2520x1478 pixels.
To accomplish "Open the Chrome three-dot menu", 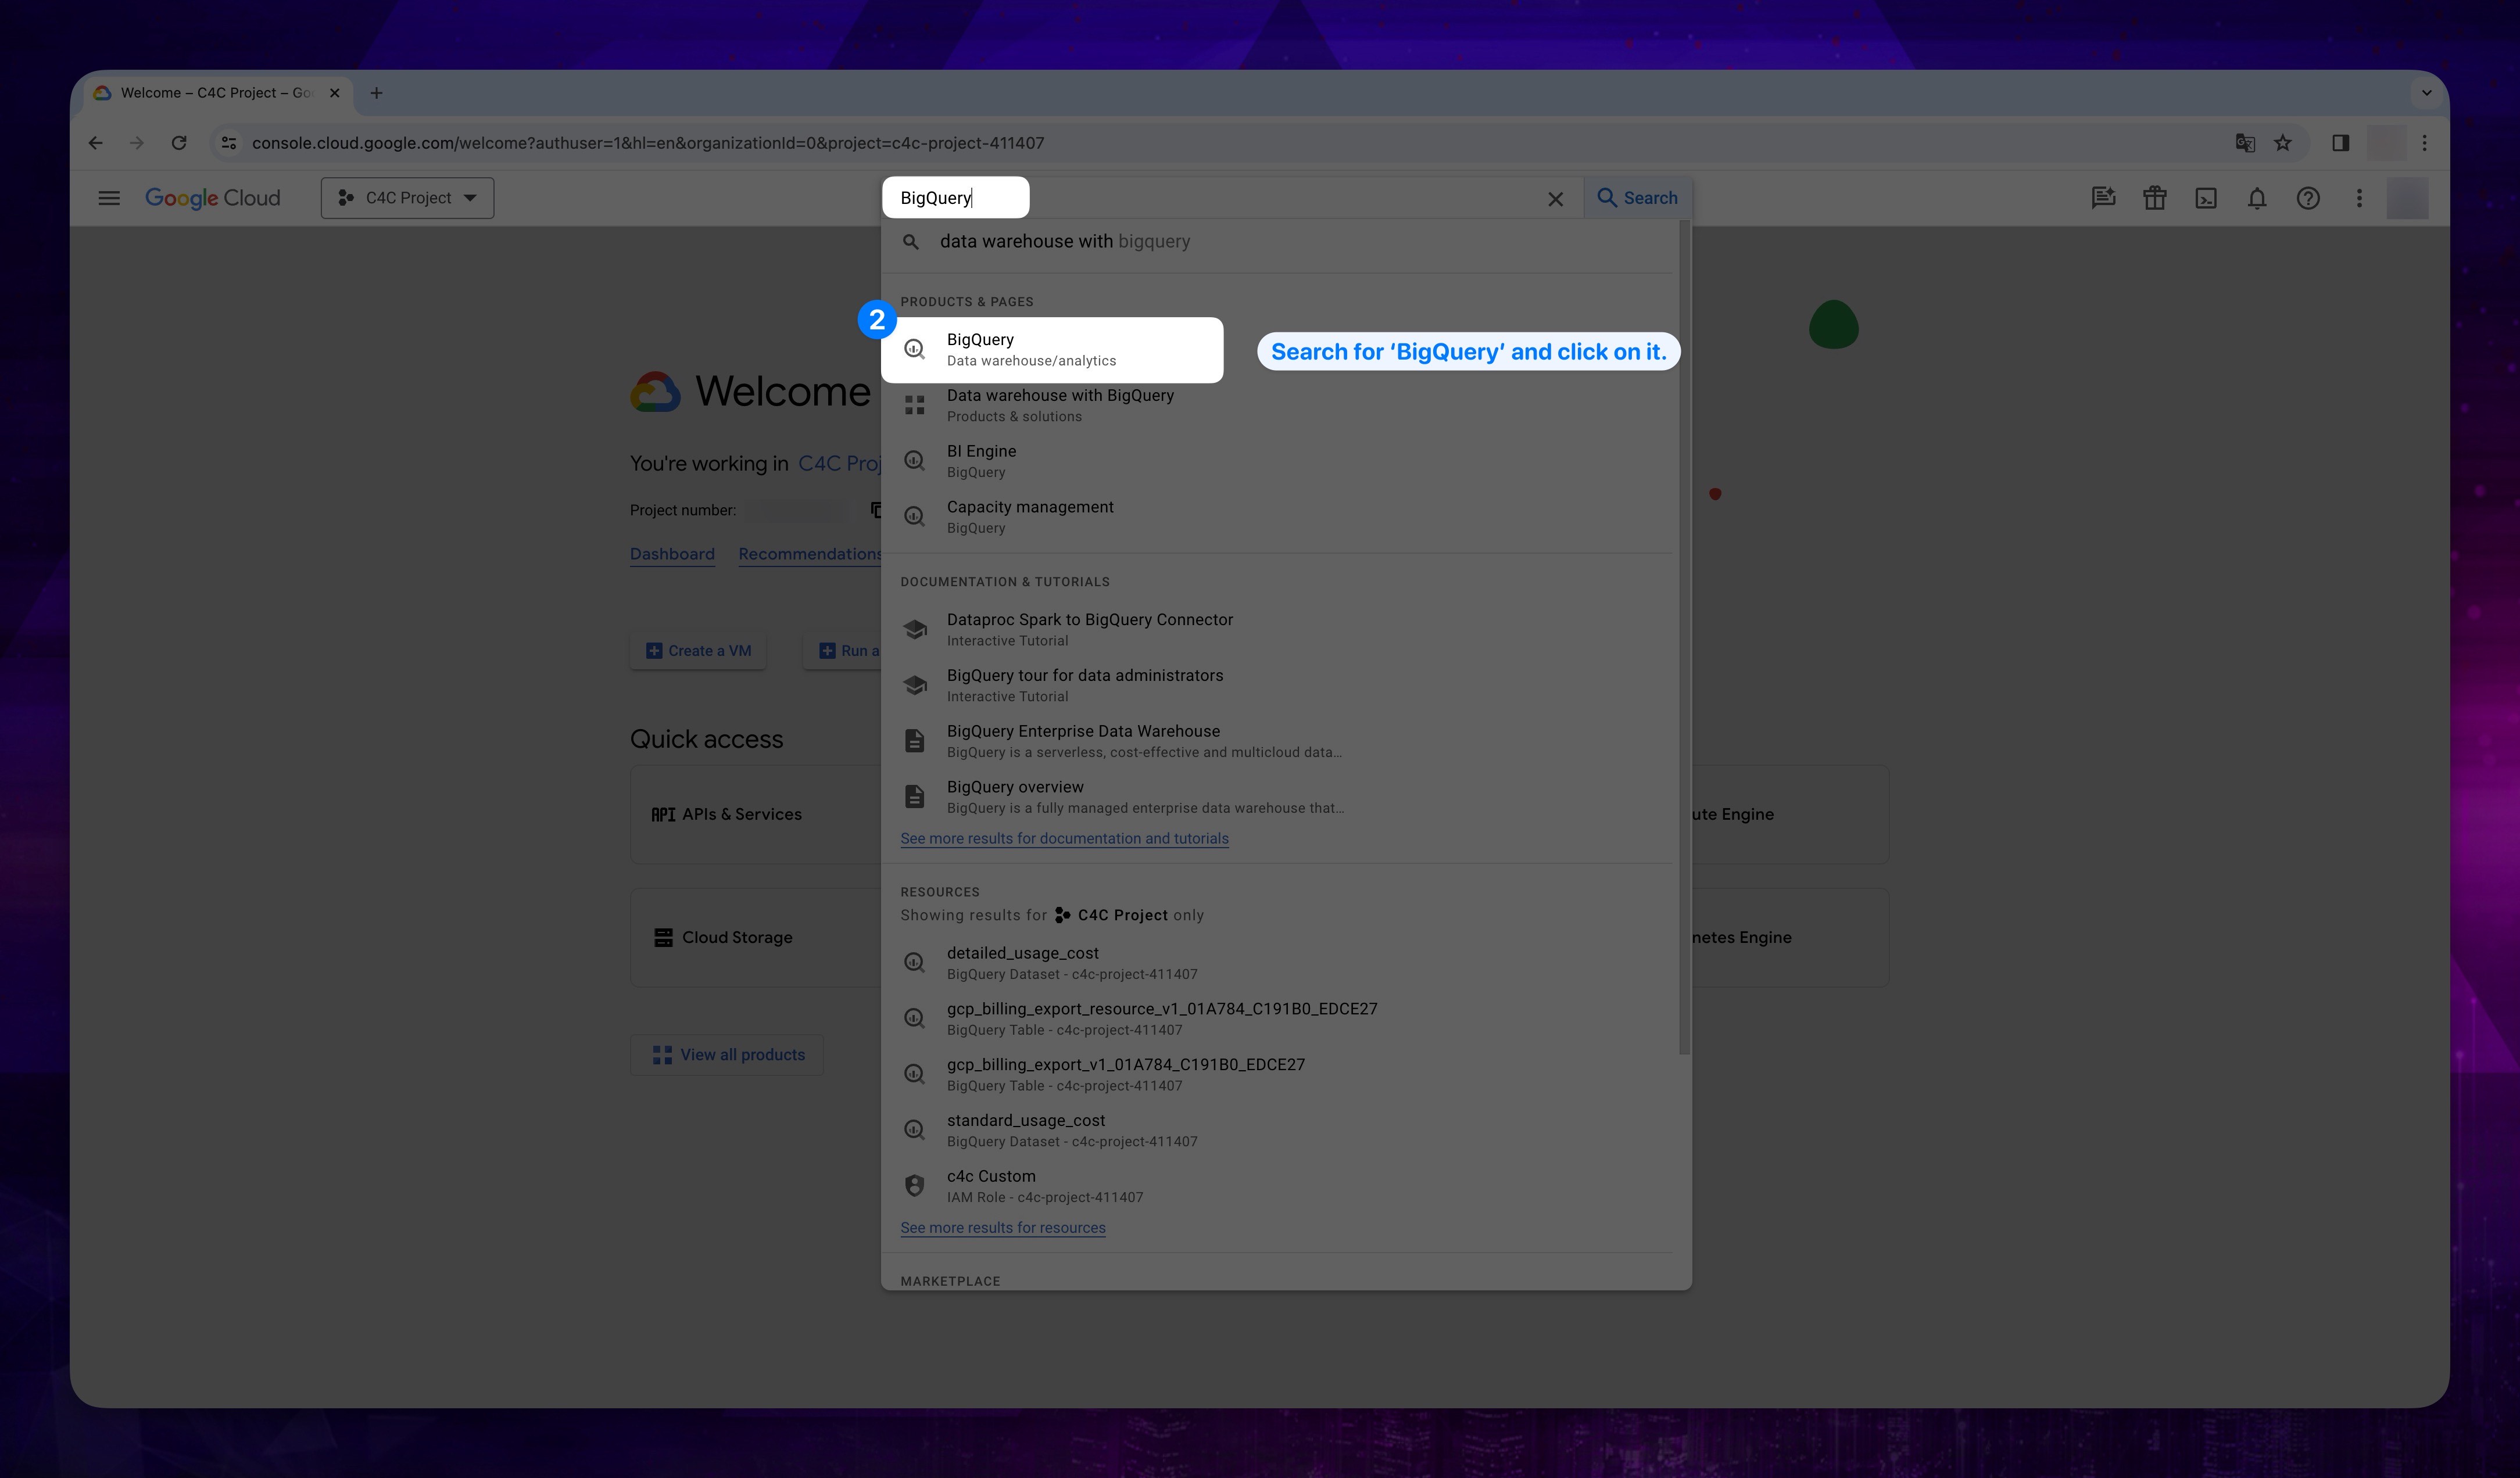I will [2424, 143].
